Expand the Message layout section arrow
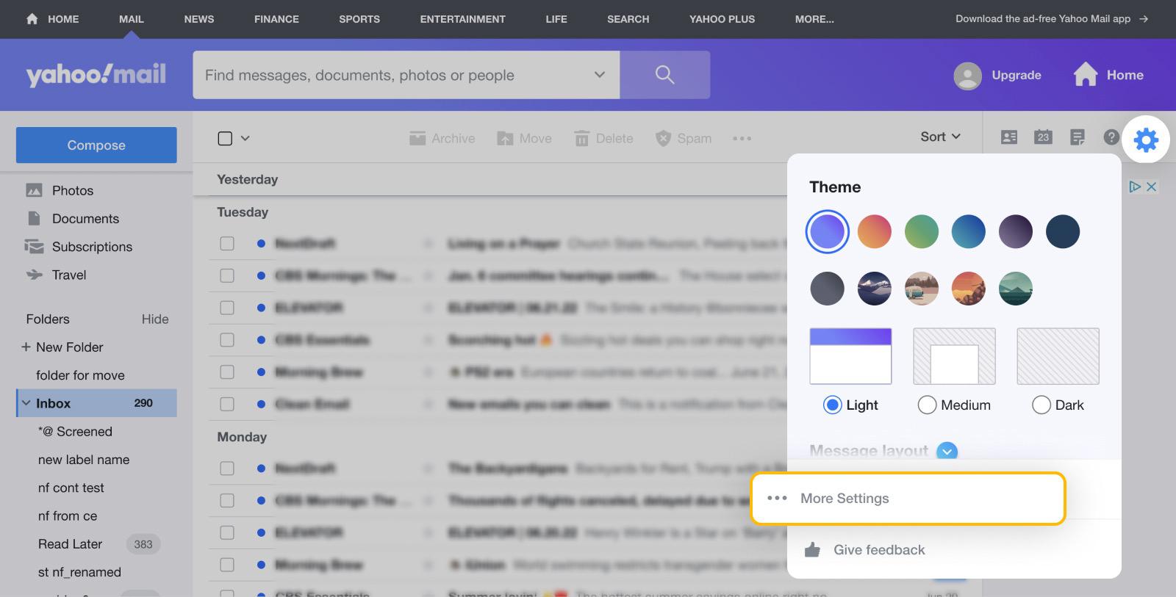This screenshot has height=597, width=1176. [x=947, y=451]
